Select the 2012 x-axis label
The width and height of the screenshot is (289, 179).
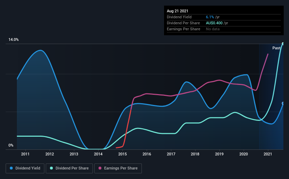click(x=50, y=154)
